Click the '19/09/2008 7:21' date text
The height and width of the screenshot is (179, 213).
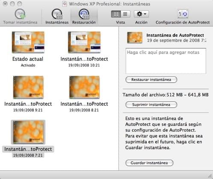[28, 155]
